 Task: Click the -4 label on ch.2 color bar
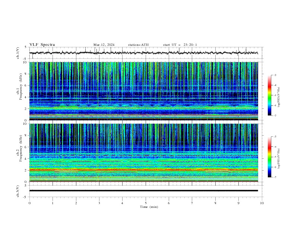tap(275, 147)
